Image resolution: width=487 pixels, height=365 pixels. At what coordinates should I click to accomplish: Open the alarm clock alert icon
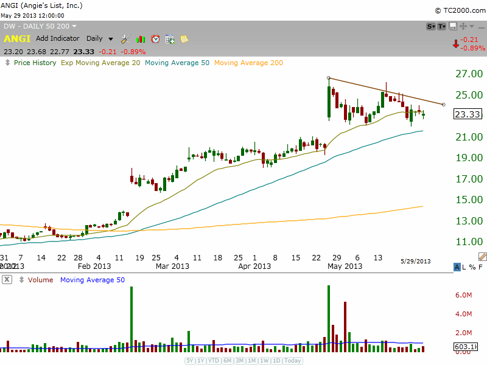[x=155, y=39]
